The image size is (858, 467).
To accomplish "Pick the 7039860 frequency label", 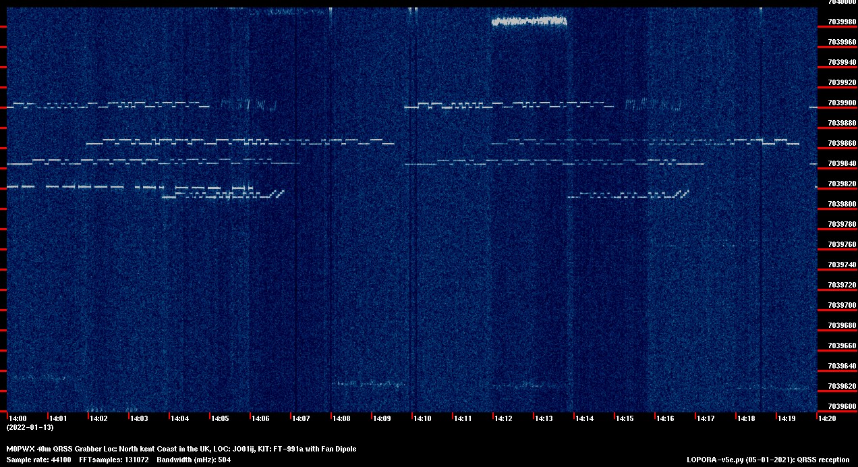I will [842, 143].
